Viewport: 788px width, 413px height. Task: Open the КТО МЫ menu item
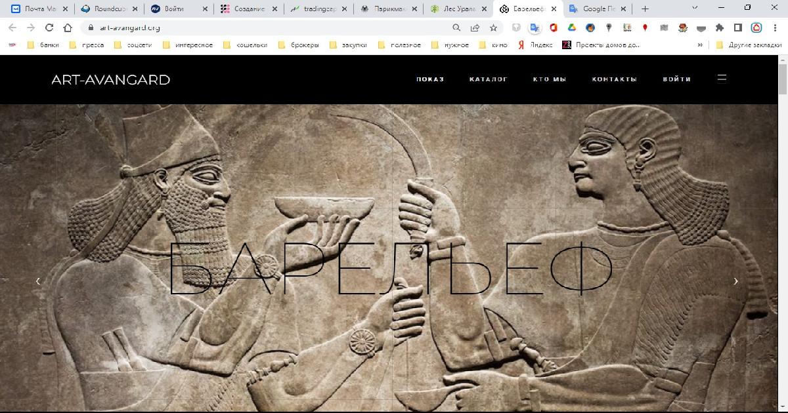pos(550,79)
